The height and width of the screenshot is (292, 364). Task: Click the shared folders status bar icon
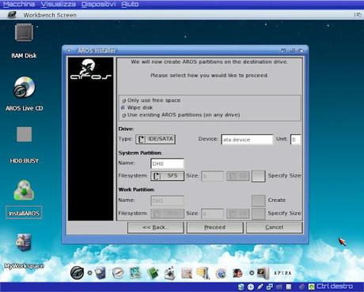pos(279,286)
